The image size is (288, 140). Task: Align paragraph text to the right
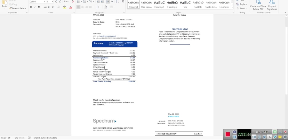coord(86,7)
